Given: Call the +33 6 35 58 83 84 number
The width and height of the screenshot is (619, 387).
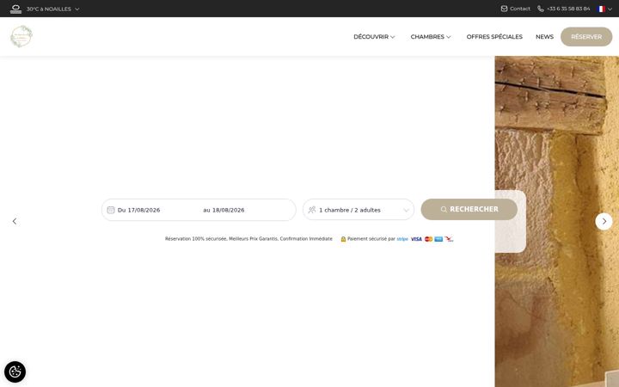Looking at the screenshot, I should (568, 9).
